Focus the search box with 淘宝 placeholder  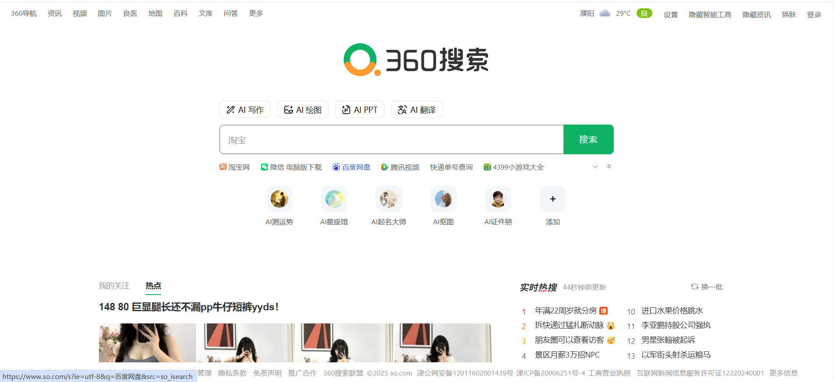(391, 139)
